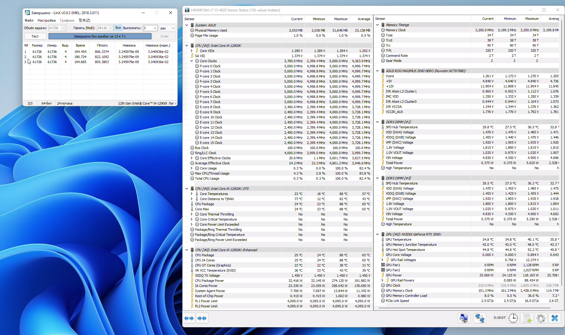Click the shrink sensor layout arrows icon
Image resolution: width=565 pixels, height=335 pixels.
(202, 318)
